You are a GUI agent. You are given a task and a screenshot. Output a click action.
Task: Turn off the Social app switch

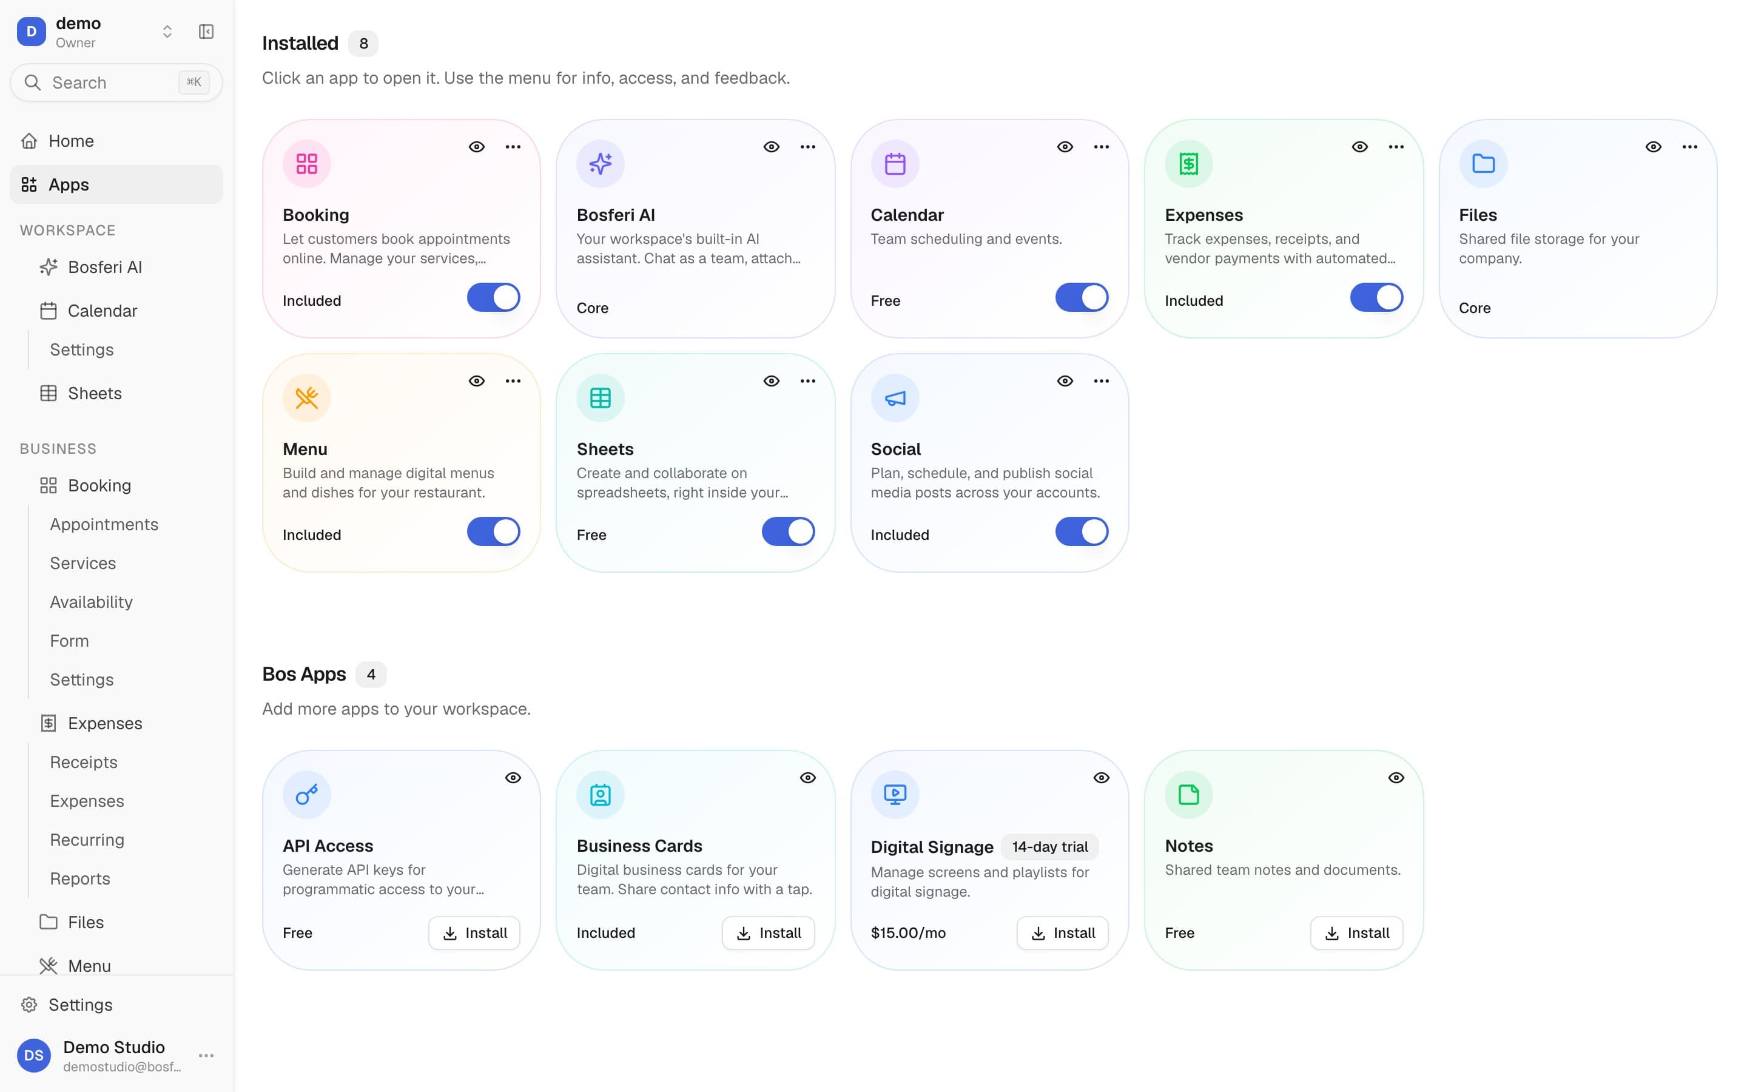pyautogui.click(x=1082, y=531)
